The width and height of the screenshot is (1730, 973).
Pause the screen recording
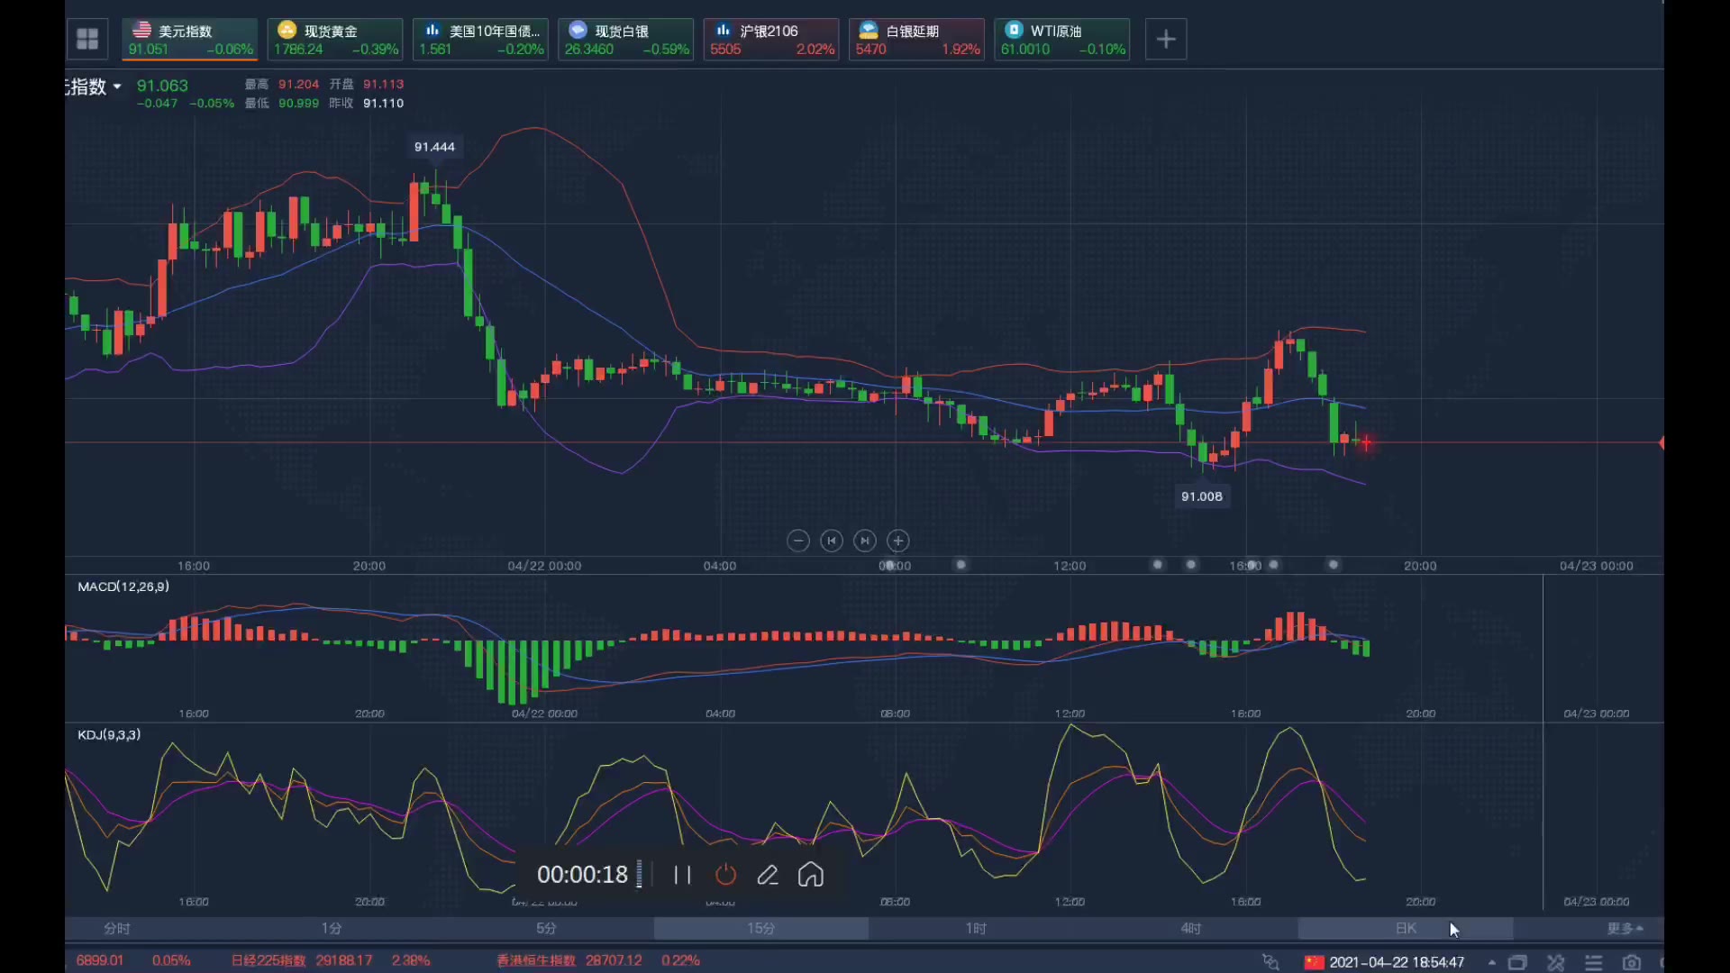pyautogui.click(x=682, y=875)
